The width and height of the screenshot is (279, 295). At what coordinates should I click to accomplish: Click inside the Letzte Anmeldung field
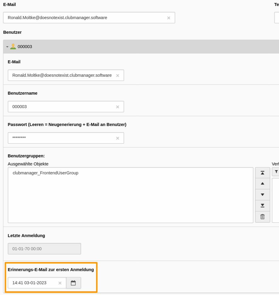click(x=44, y=248)
